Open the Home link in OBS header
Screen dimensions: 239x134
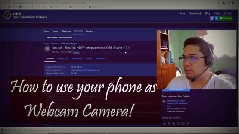coord(182,13)
